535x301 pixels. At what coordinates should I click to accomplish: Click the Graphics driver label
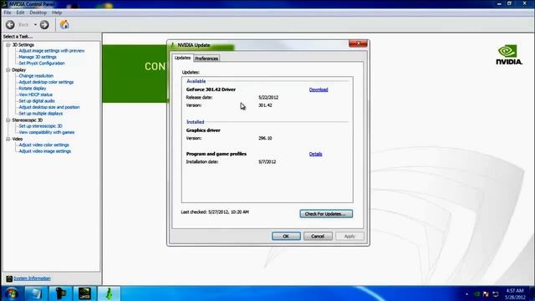pyautogui.click(x=203, y=130)
